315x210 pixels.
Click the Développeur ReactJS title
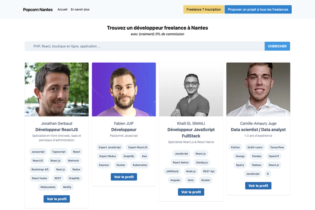(57, 130)
